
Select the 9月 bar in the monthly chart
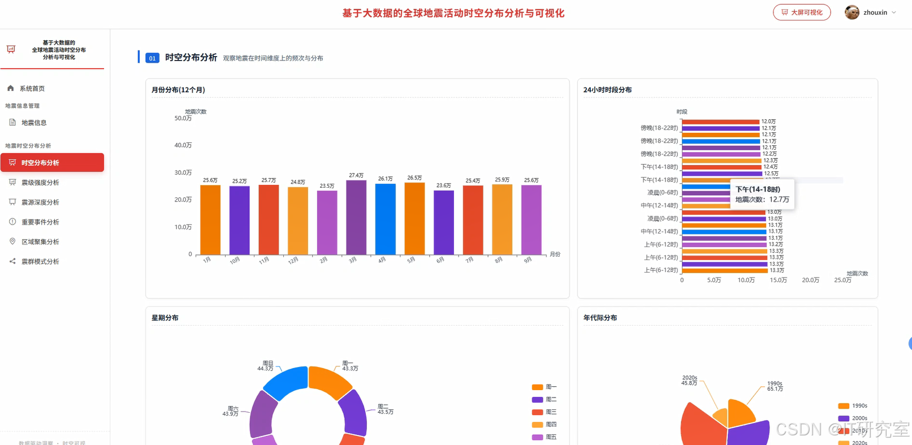[531, 220]
